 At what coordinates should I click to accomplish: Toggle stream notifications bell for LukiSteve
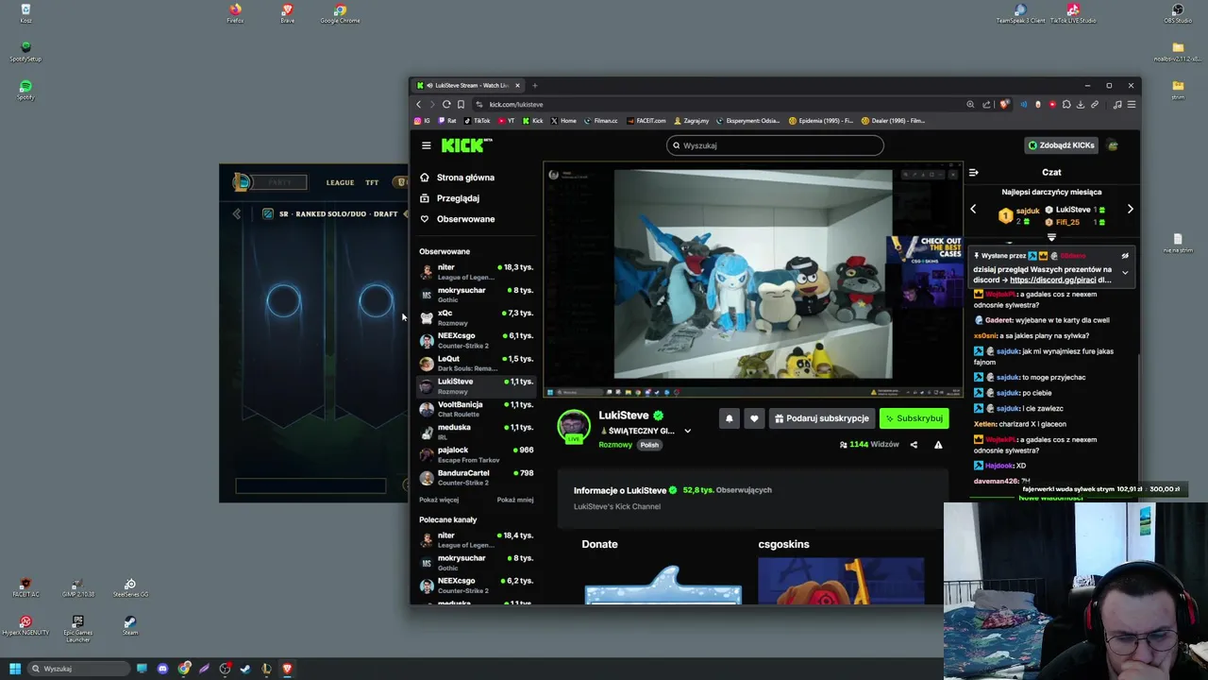[x=729, y=418]
